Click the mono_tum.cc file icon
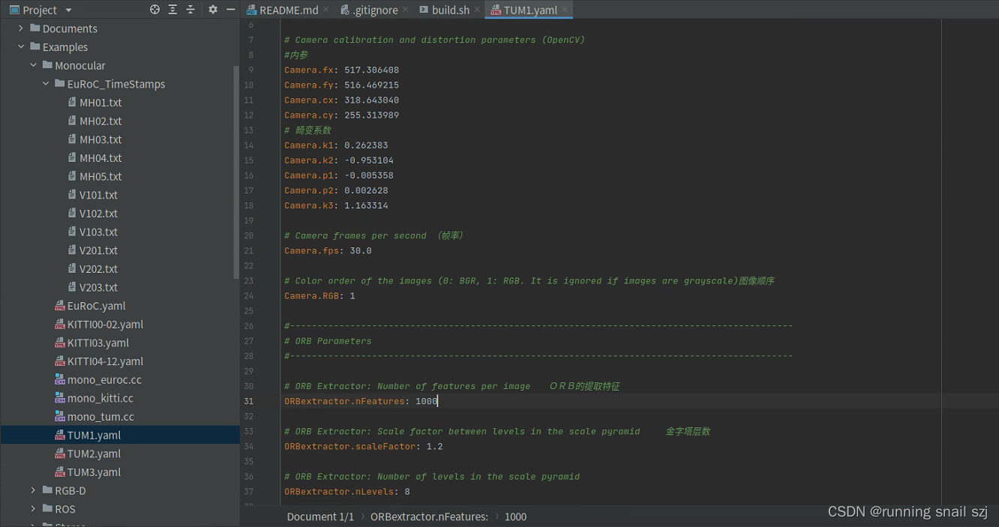Image resolution: width=999 pixels, height=527 pixels. coord(60,417)
